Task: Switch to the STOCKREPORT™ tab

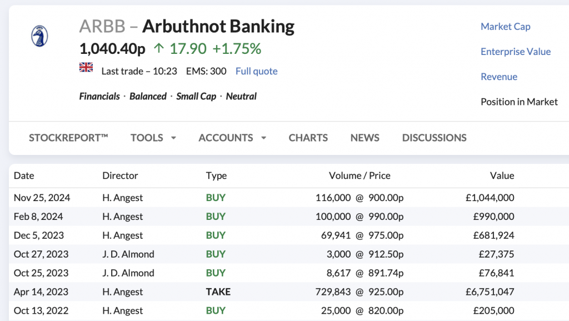Action: (68, 138)
